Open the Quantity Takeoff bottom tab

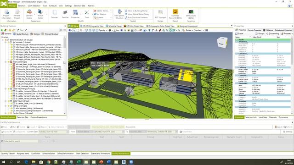pos(8,154)
